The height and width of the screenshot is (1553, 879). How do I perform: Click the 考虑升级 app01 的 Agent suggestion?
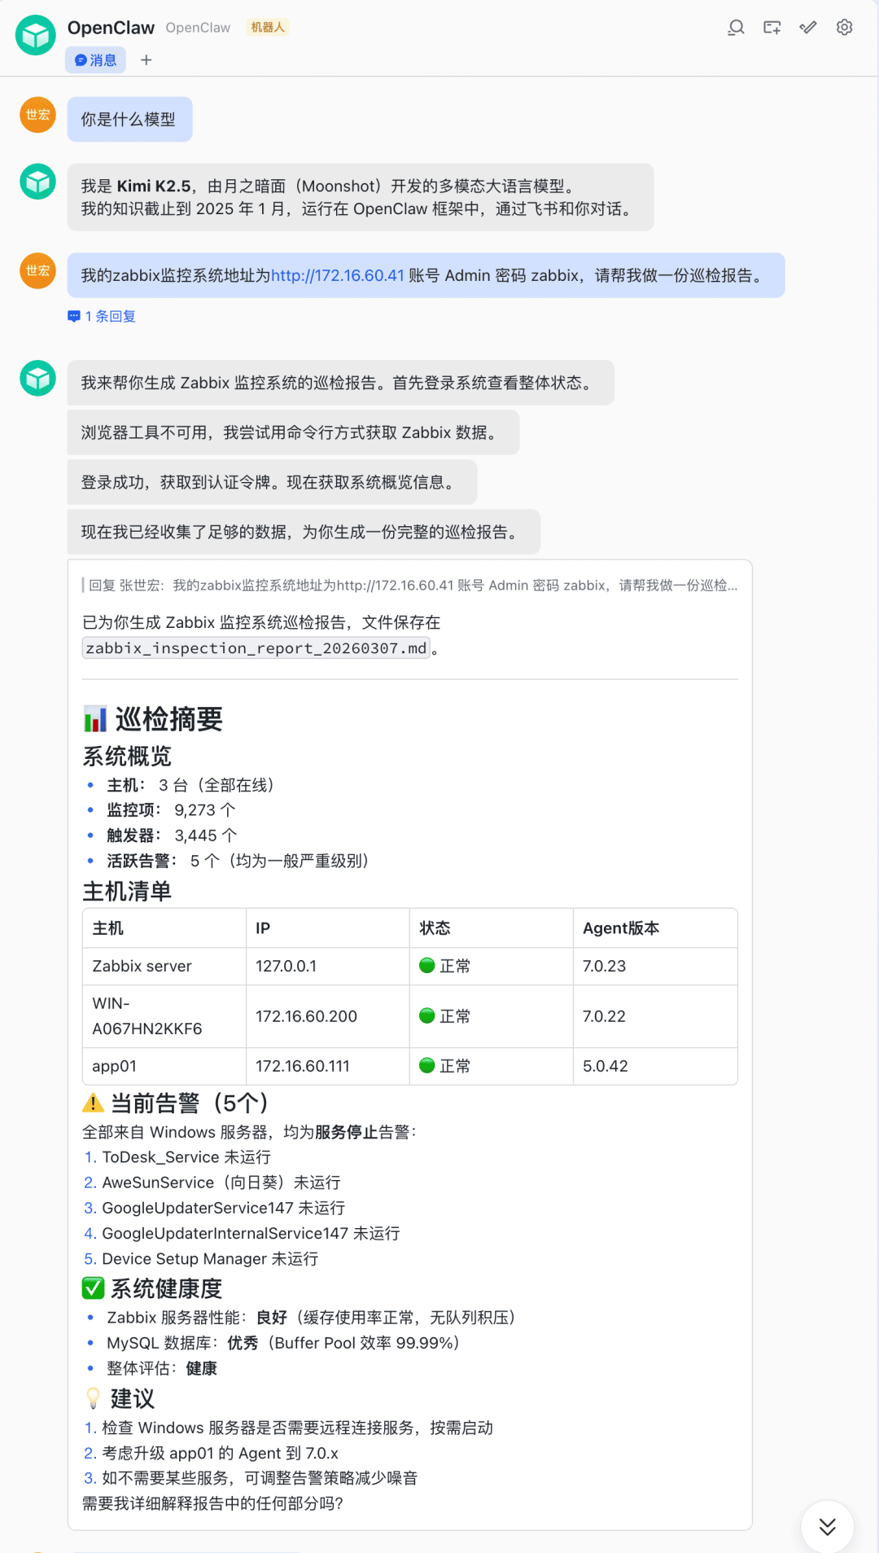coord(211,1453)
